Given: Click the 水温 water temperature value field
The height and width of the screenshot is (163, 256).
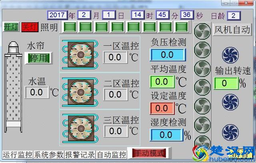Looking at the screenshot, I should [37, 92].
